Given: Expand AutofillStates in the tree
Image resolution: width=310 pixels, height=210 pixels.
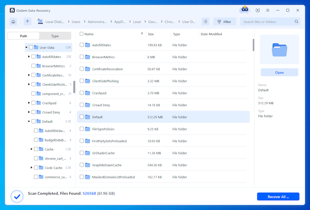Looking at the screenshot, I should coord(29,57).
